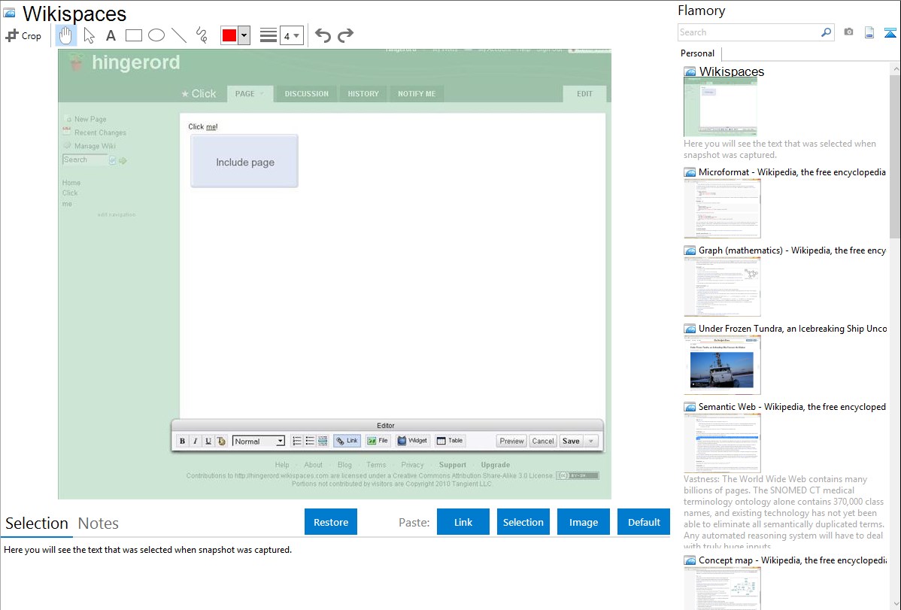Paste as Link button
Viewport: 901px width, 610px height.
[x=463, y=522]
